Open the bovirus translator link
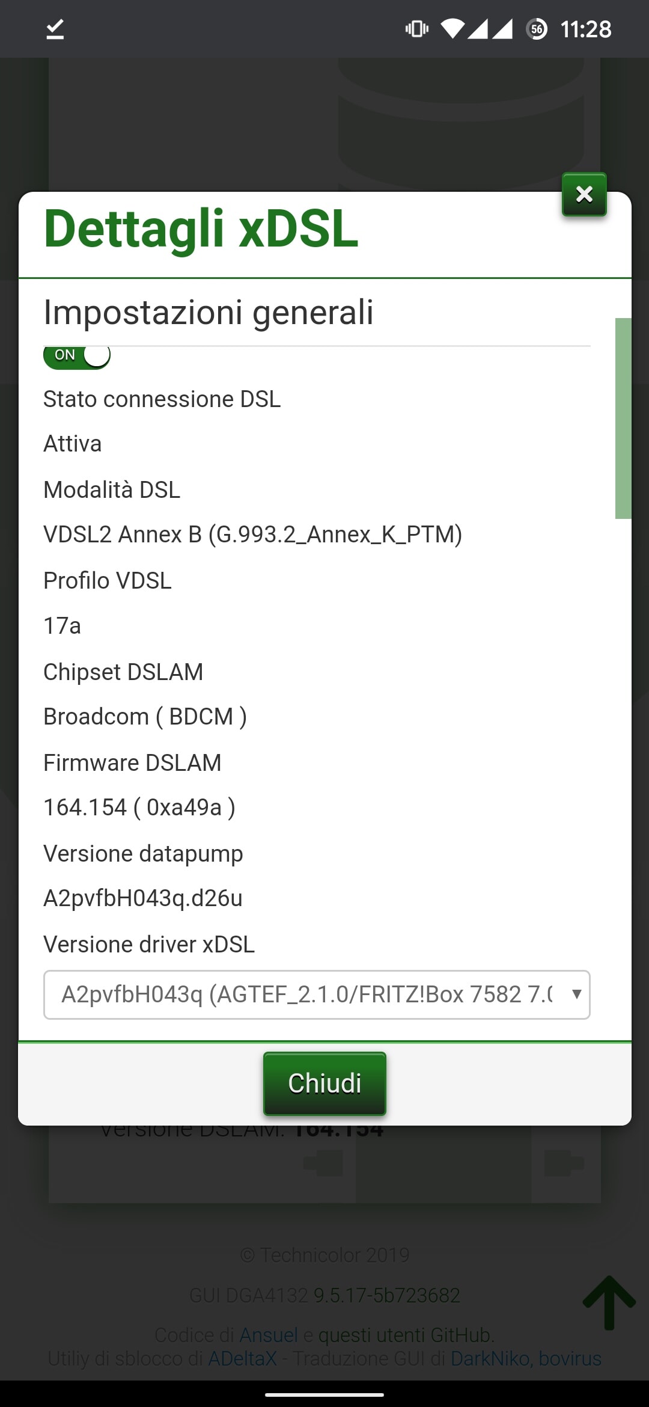Screen dimensions: 649x1407 [x=570, y=1358]
